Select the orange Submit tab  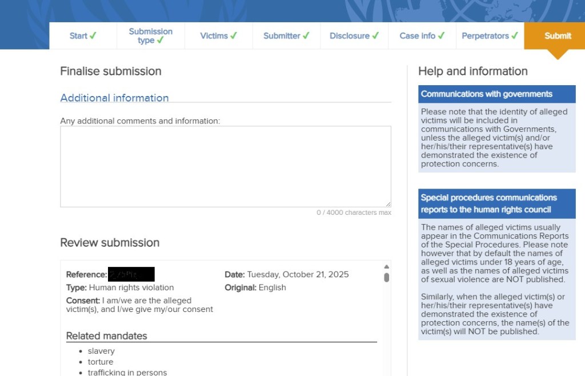[558, 36]
